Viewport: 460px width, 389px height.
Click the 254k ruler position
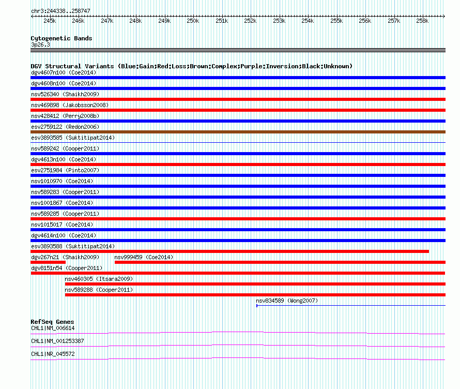click(308, 21)
